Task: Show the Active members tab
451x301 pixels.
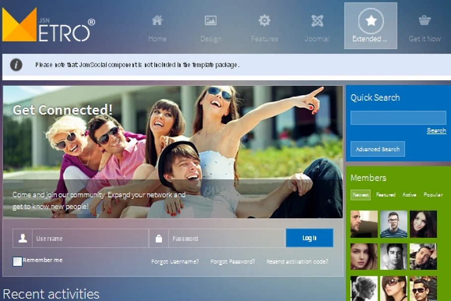Action: click(x=409, y=195)
